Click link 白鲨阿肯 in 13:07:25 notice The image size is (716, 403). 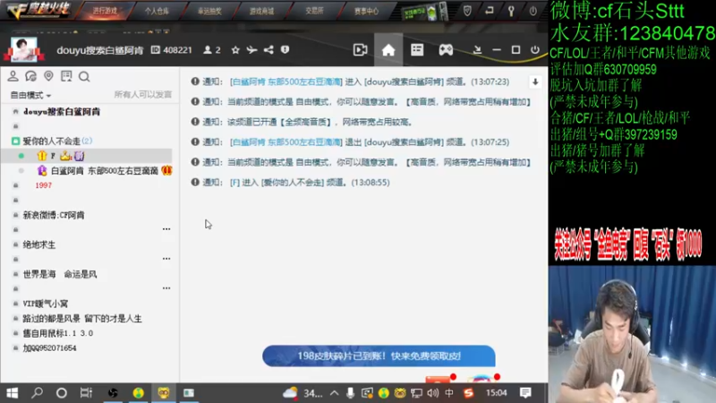(x=286, y=142)
